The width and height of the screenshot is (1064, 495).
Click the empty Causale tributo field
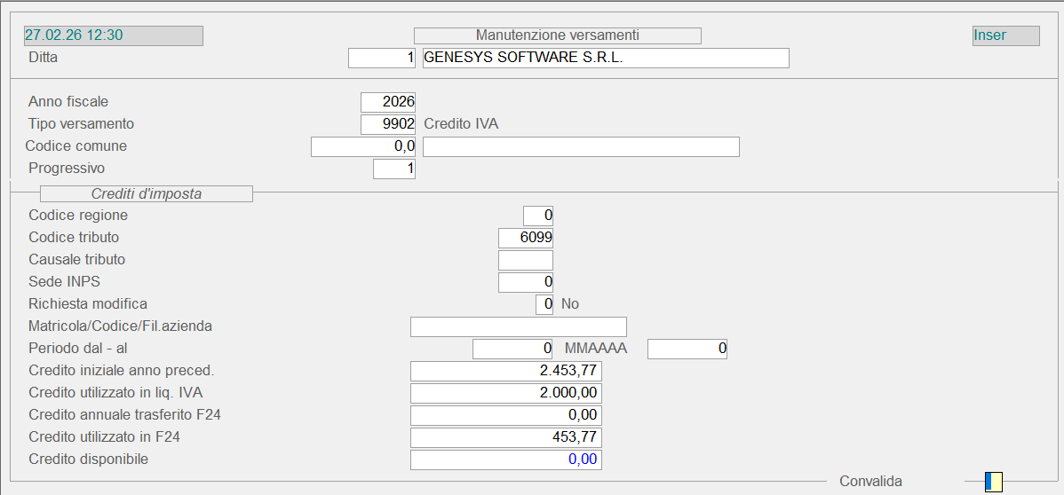526,260
